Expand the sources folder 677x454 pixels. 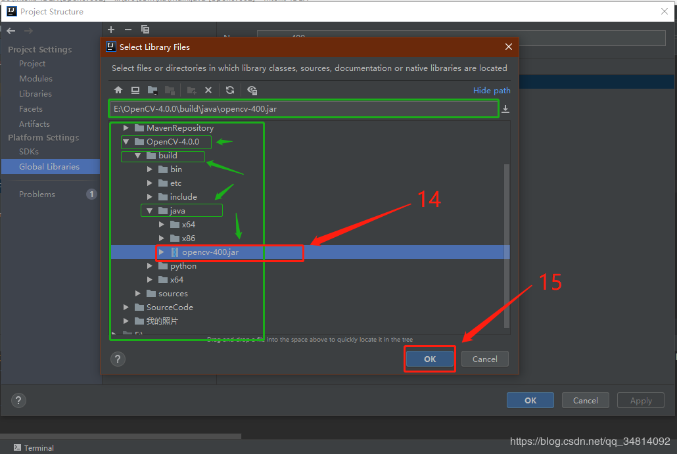pos(138,294)
